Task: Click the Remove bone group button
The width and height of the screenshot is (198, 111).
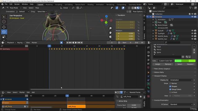Action: point(168,64)
